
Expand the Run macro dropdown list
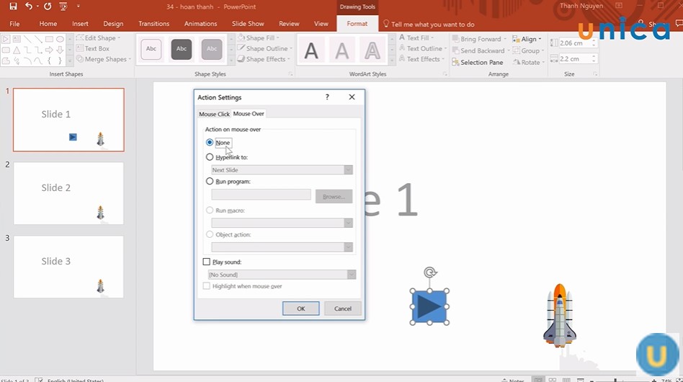coord(348,223)
